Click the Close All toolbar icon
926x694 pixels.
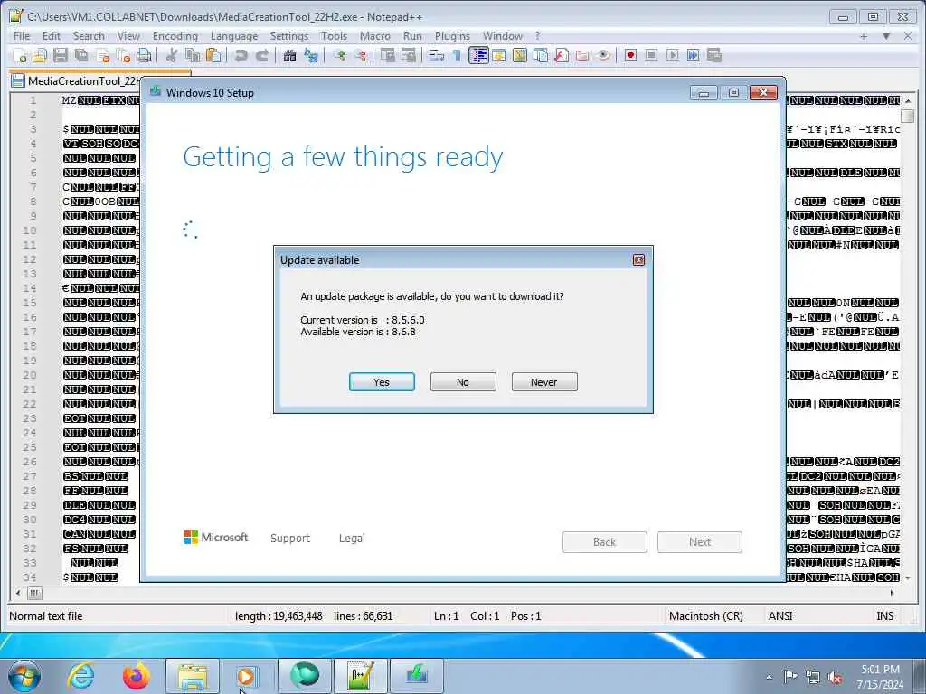tap(123, 55)
